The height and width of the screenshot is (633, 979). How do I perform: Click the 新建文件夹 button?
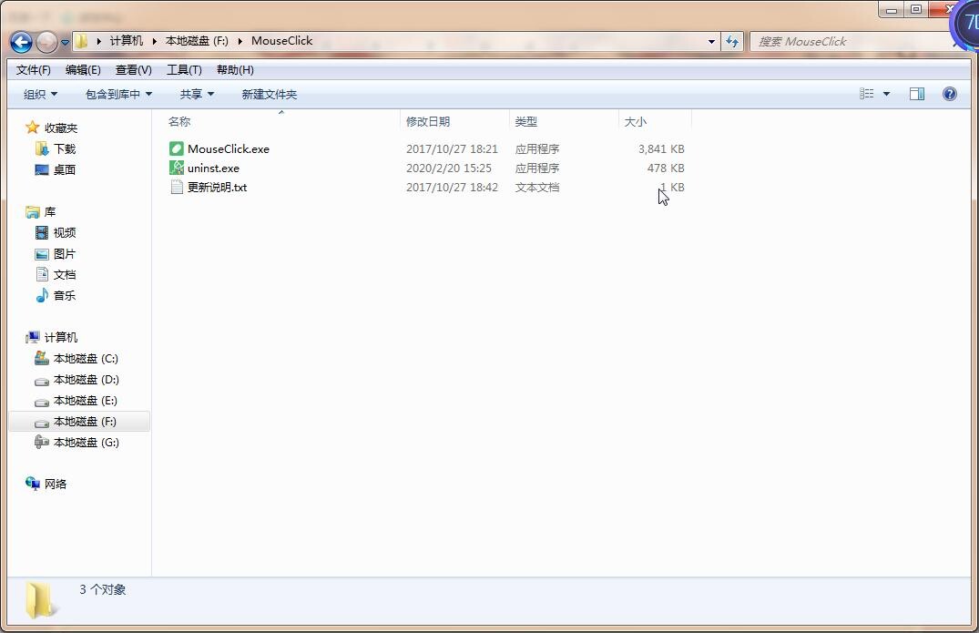[269, 94]
